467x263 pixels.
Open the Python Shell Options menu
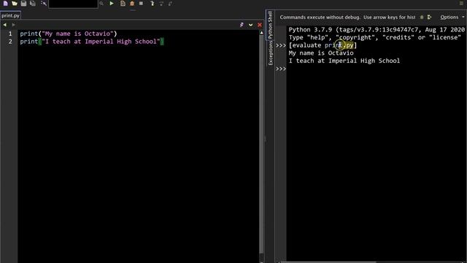(x=452, y=17)
